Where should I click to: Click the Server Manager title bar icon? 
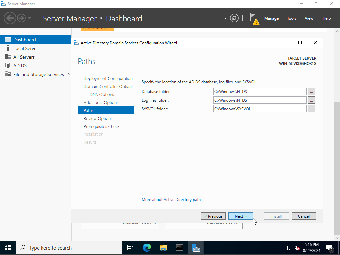pyautogui.click(x=3, y=4)
